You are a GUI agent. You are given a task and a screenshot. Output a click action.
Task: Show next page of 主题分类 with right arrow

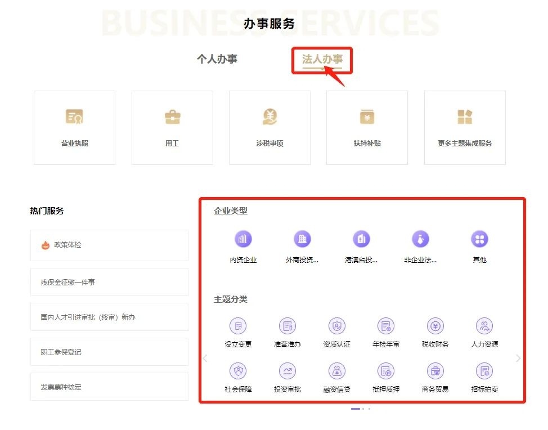(x=518, y=358)
